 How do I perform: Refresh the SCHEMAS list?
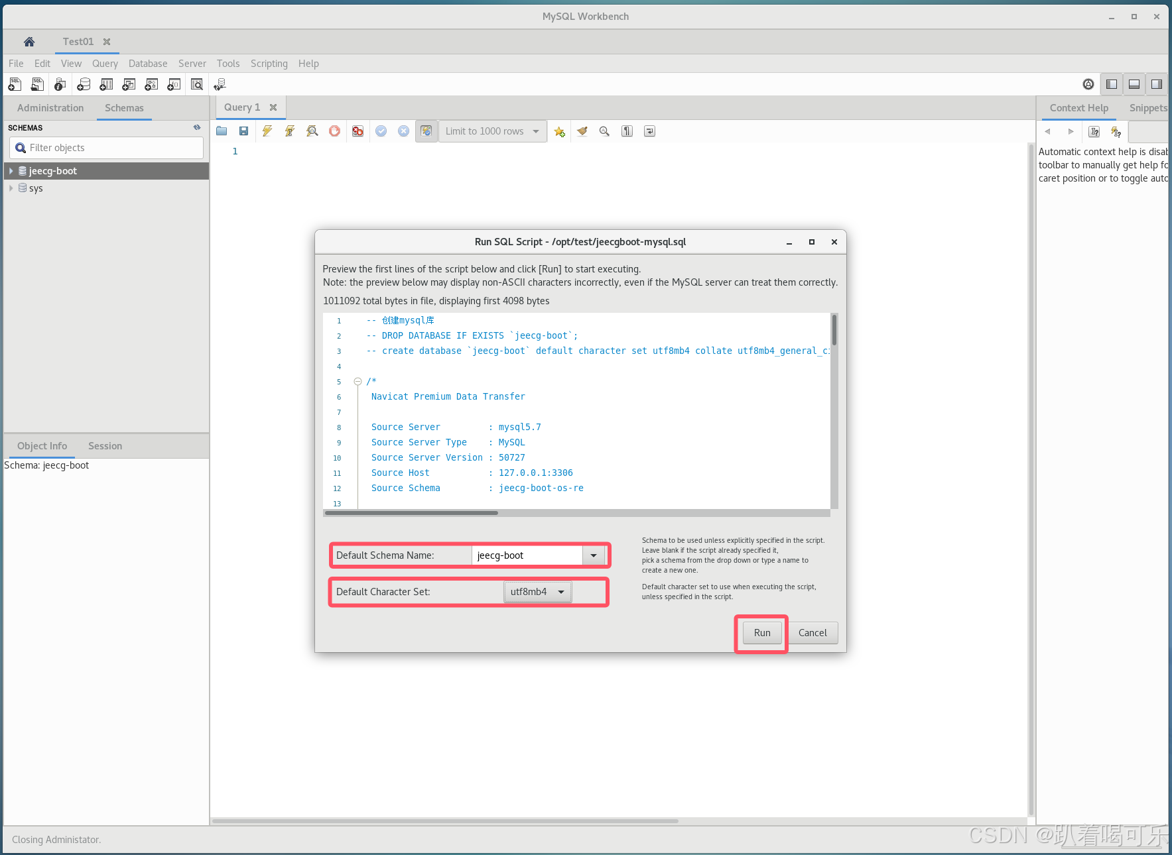pos(197,127)
